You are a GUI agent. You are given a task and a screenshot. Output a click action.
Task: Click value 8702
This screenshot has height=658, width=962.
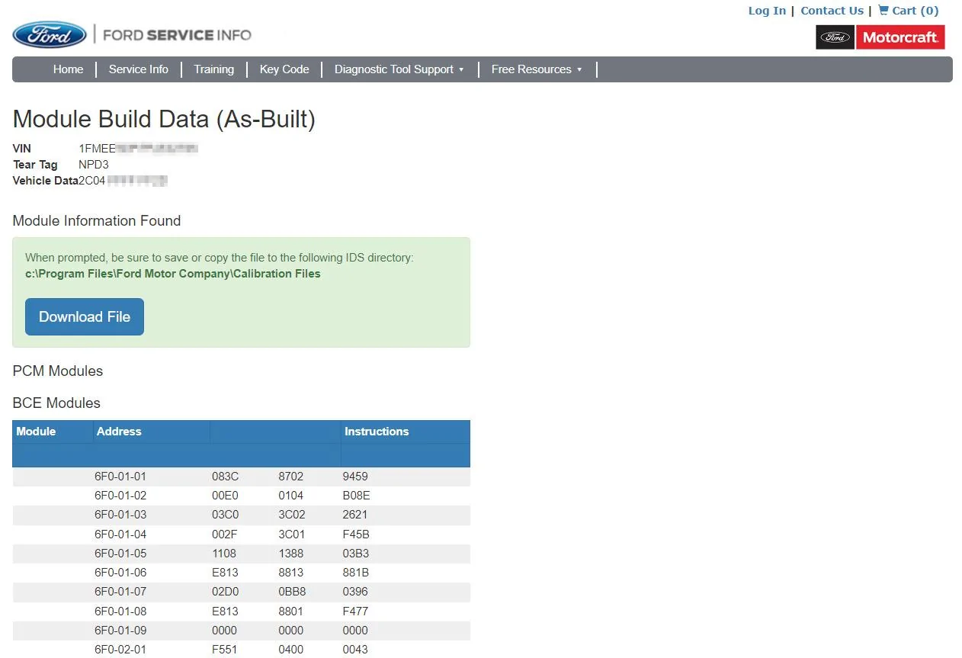pyautogui.click(x=290, y=477)
